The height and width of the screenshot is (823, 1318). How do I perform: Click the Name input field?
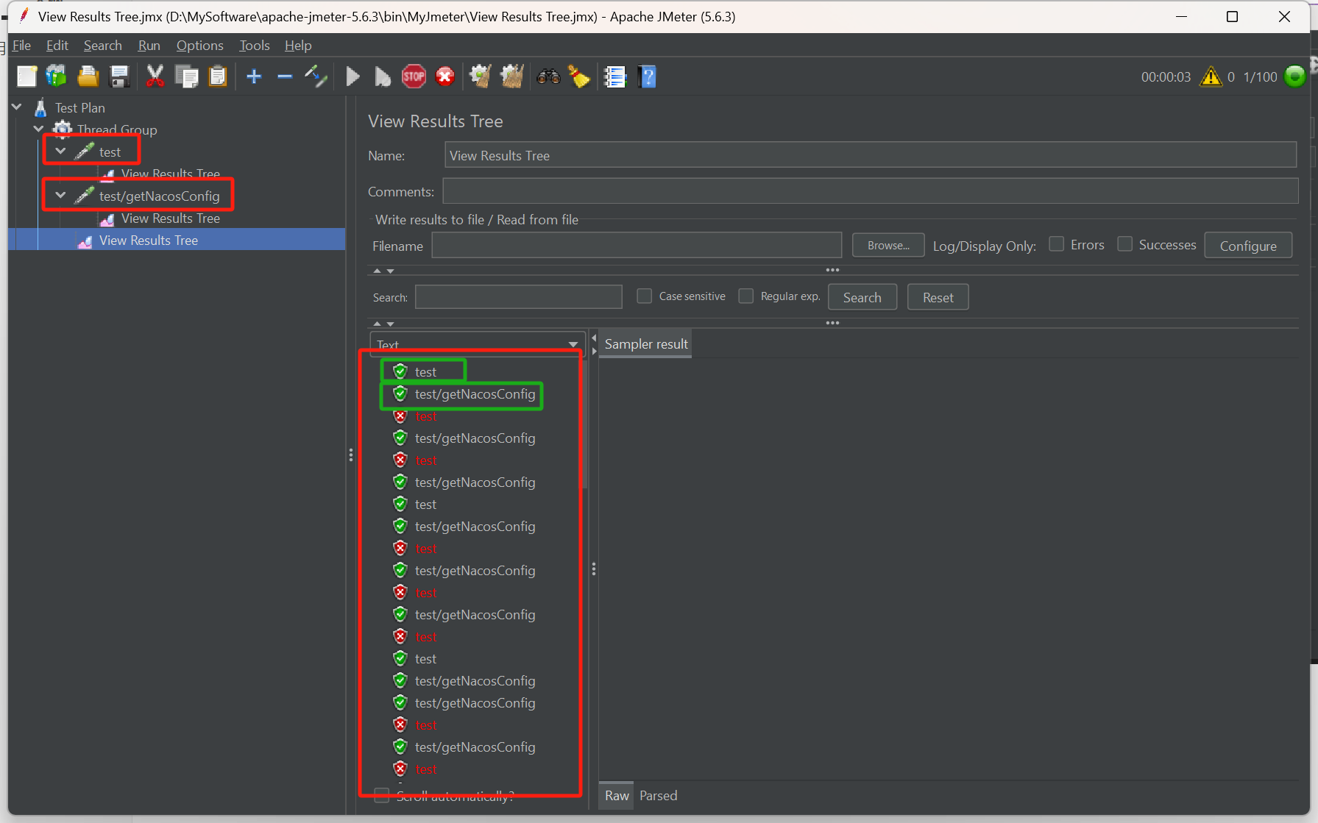871,155
